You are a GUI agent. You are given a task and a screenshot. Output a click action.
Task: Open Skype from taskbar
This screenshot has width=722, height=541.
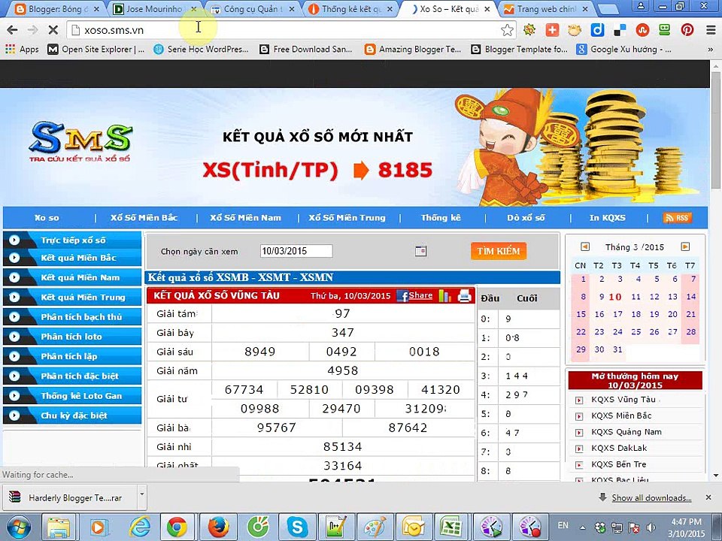298,527
